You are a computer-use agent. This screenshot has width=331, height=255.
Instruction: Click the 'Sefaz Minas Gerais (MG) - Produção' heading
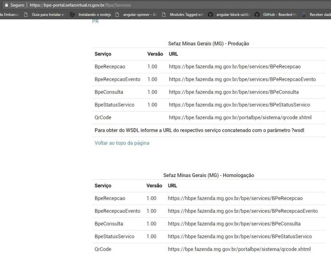click(209, 43)
